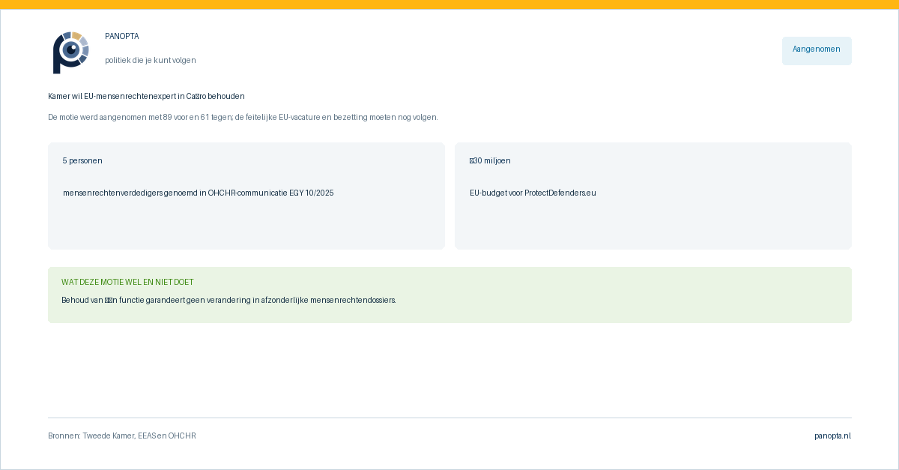Click the headline about the EU human rights expert
899x470 pixels.
[x=146, y=97]
